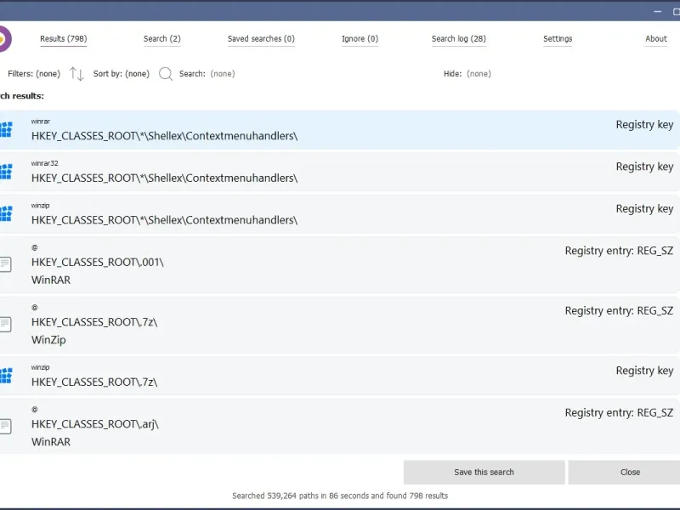Open Saved searches (0) tab
680x510 pixels.
click(x=261, y=38)
